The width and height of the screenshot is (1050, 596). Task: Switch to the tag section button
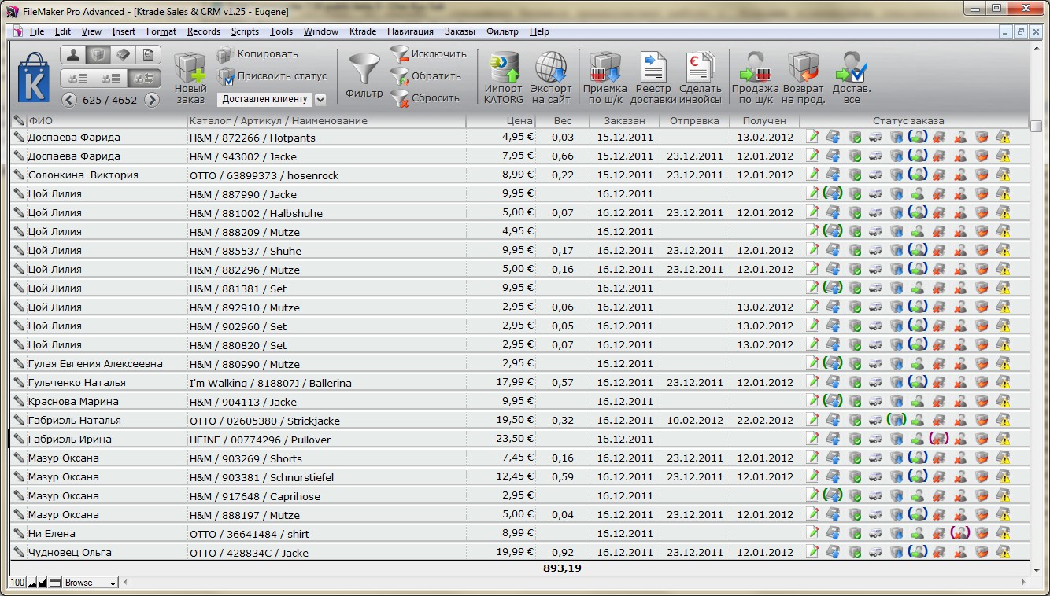pos(122,55)
